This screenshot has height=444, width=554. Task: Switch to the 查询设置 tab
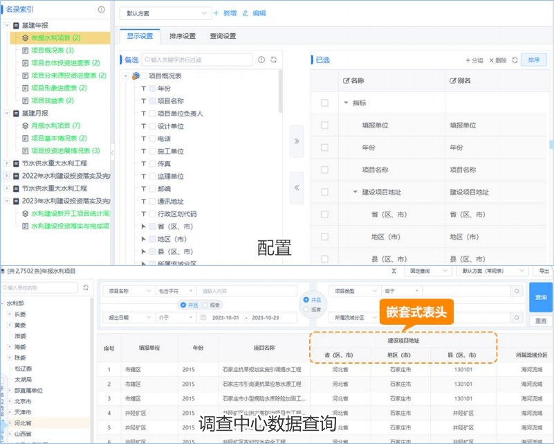[223, 36]
